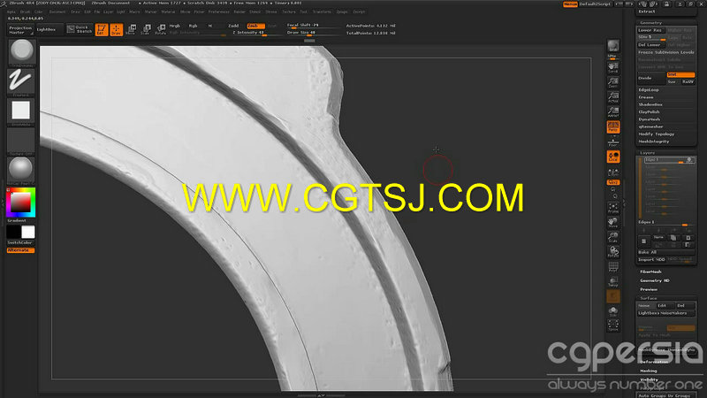707x398 pixels.
Task: Click Freeze SubDivision Levels
Action: tap(666, 52)
